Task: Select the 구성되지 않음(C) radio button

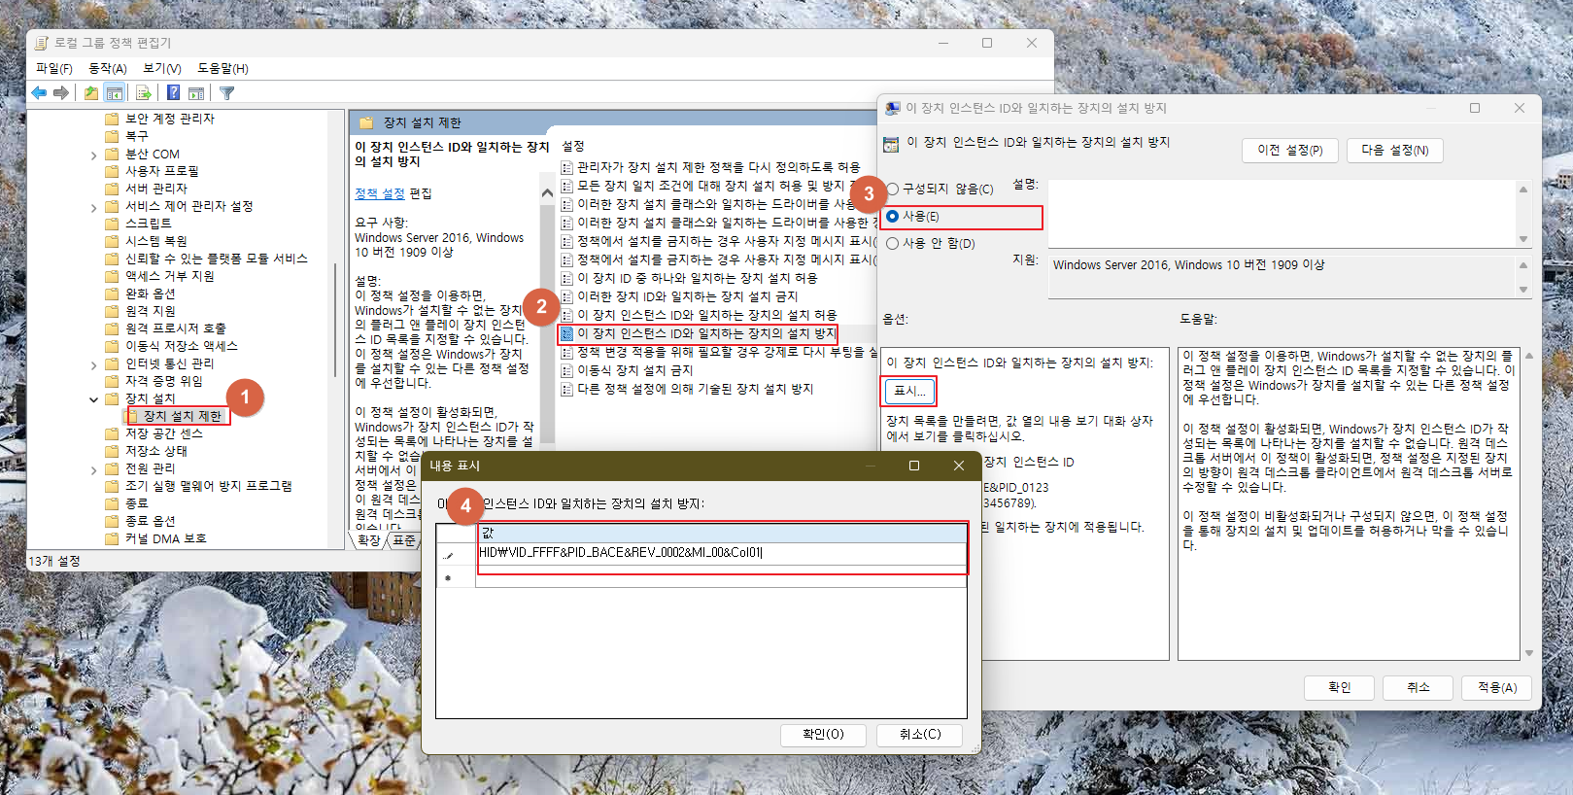Action: (x=892, y=190)
